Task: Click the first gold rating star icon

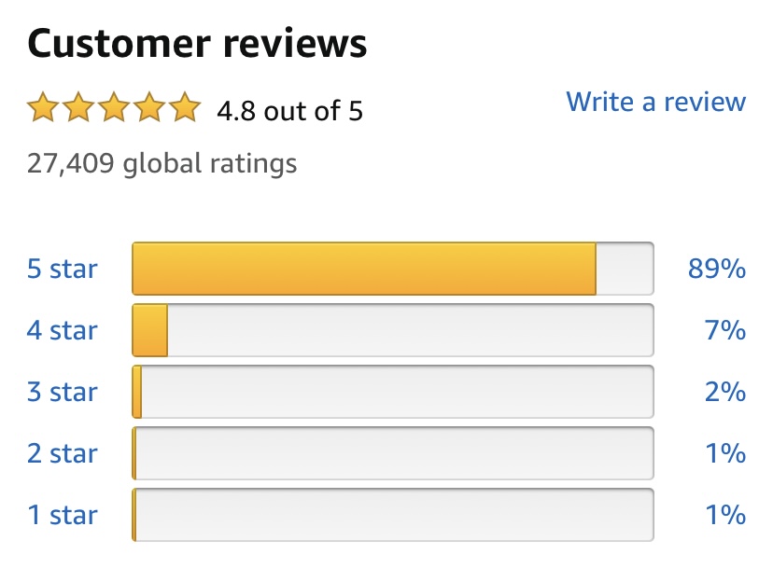Action: [x=43, y=107]
